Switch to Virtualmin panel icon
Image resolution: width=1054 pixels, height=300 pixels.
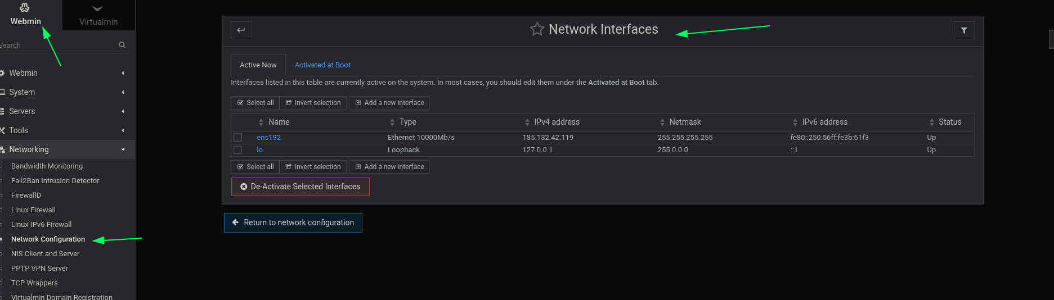[x=98, y=9]
